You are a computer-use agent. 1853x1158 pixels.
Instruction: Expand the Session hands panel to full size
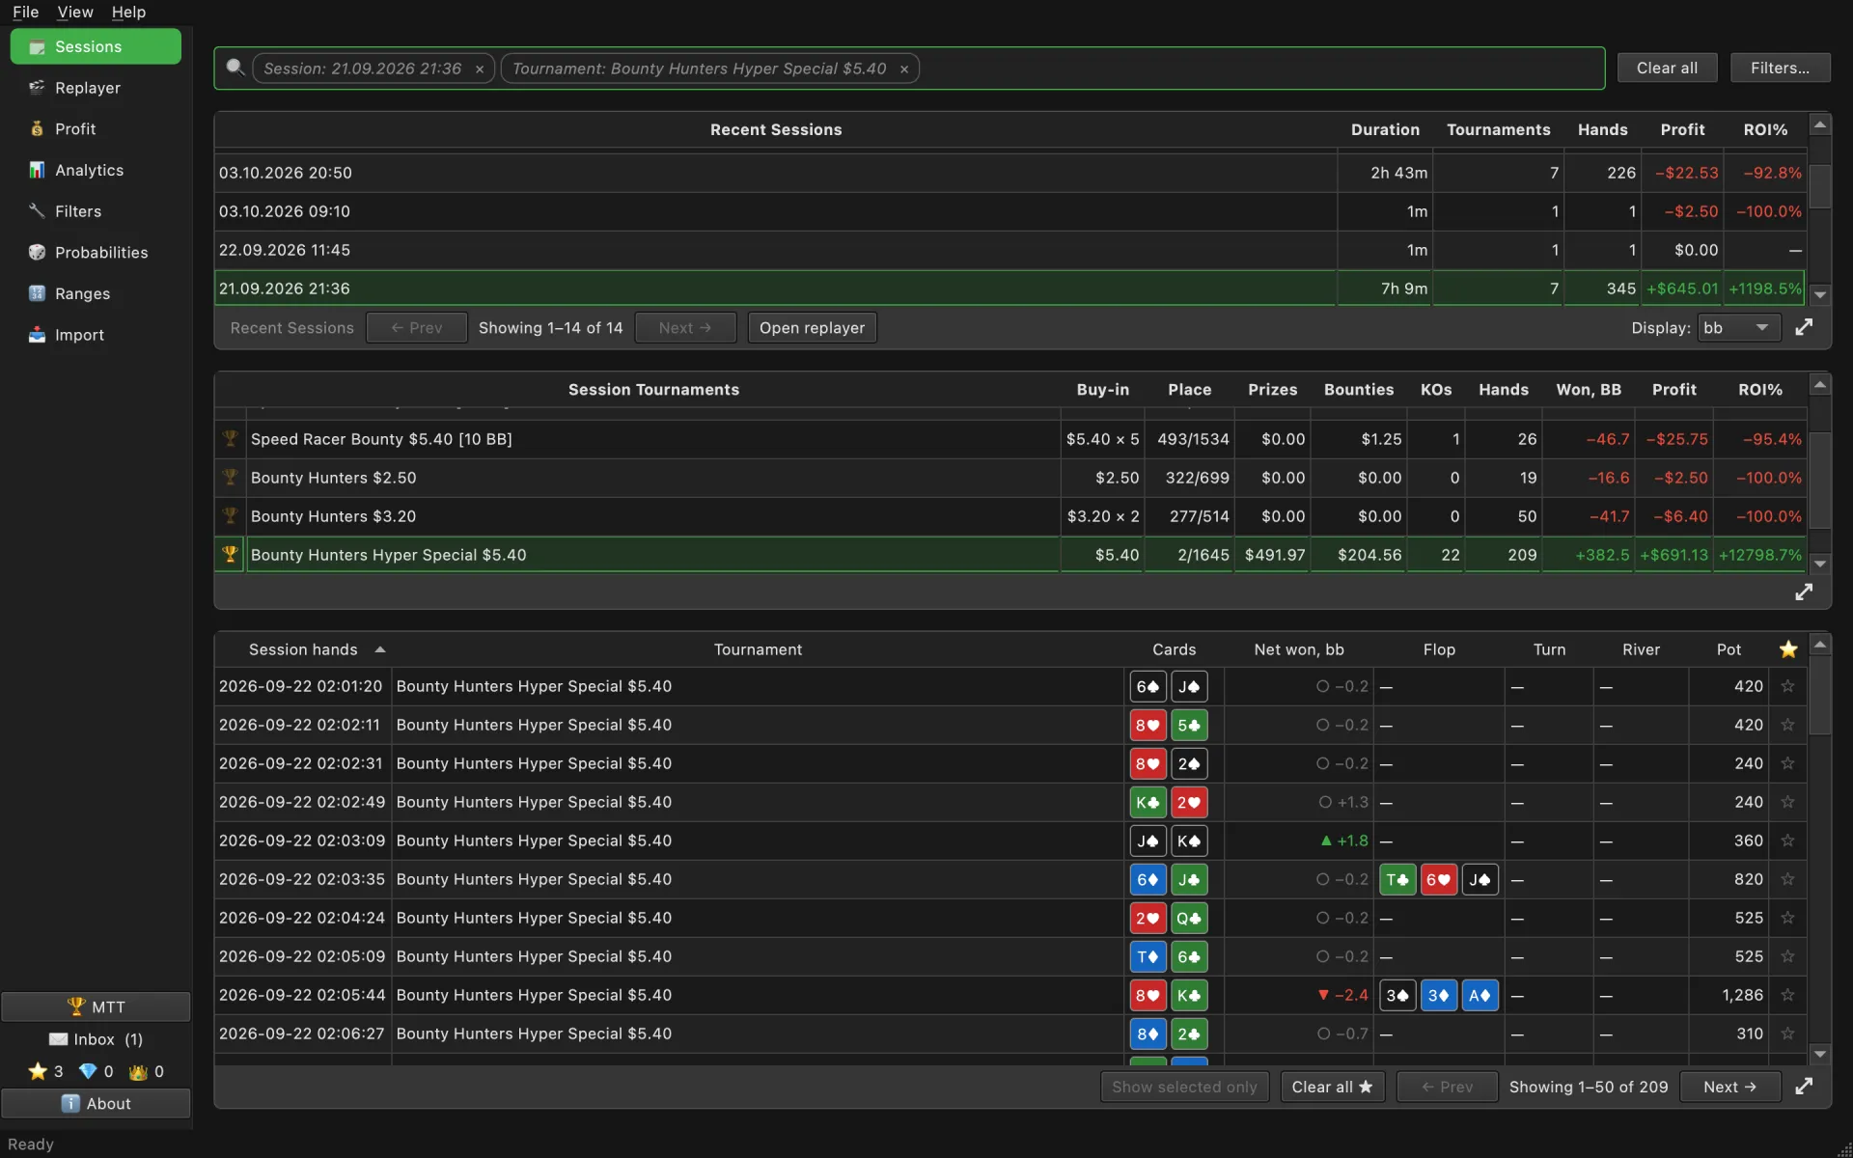(x=1804, y=1087)
